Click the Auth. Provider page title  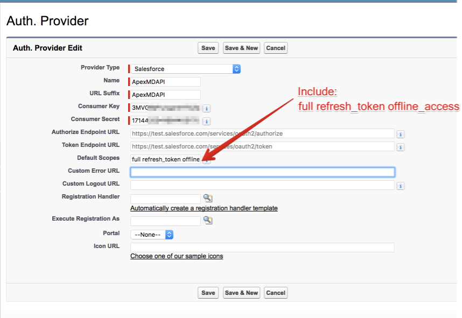pos(47,21)
